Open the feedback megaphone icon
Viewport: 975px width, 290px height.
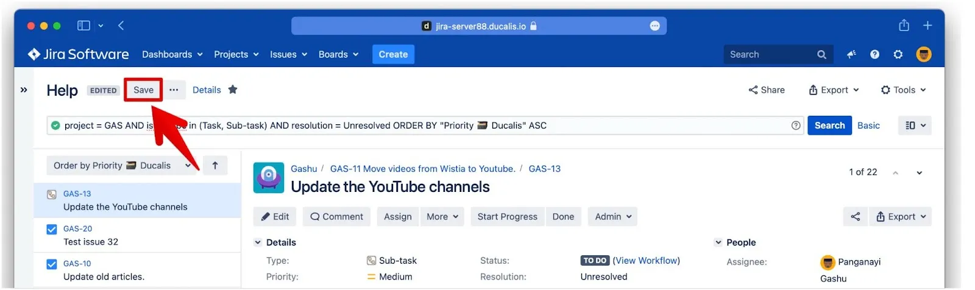click(851, 55)
